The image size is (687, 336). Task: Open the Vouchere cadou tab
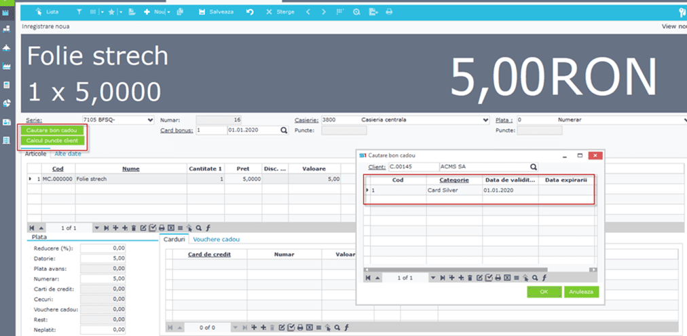tap(216, 239)
